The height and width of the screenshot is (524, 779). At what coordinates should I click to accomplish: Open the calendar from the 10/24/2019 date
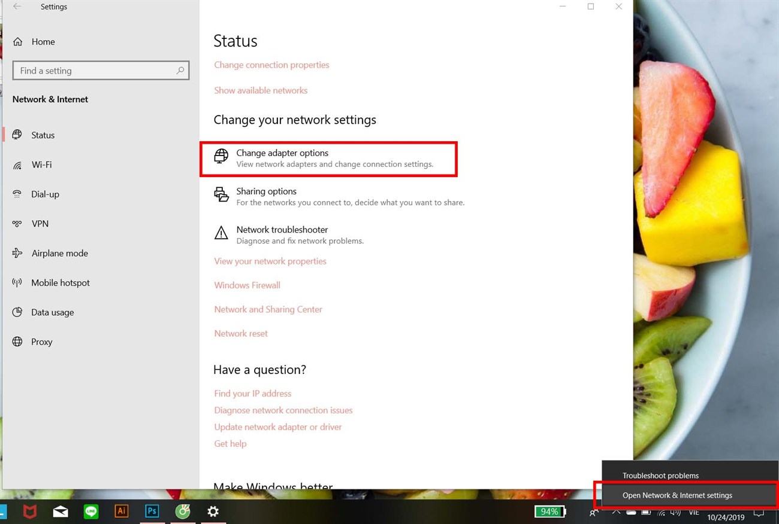(726, 517)
